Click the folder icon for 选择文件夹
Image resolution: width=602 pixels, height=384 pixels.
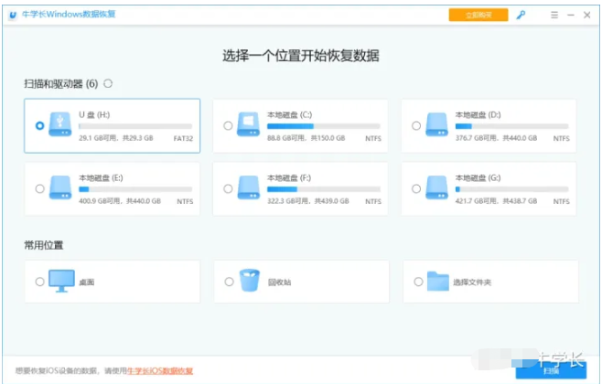click(x=438, y=282)
